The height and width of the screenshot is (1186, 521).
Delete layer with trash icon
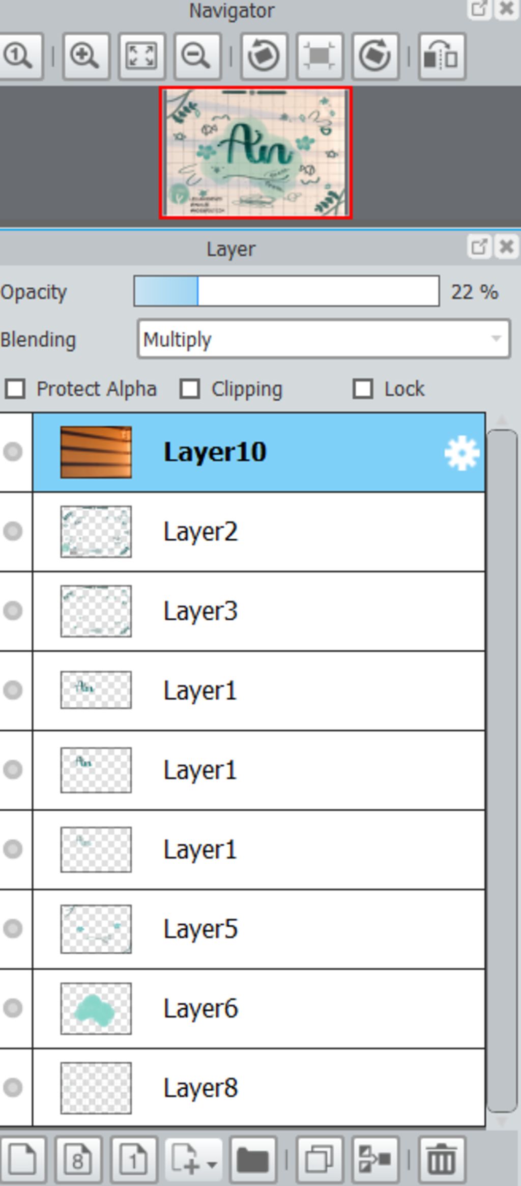click(x=442, y=1160)
